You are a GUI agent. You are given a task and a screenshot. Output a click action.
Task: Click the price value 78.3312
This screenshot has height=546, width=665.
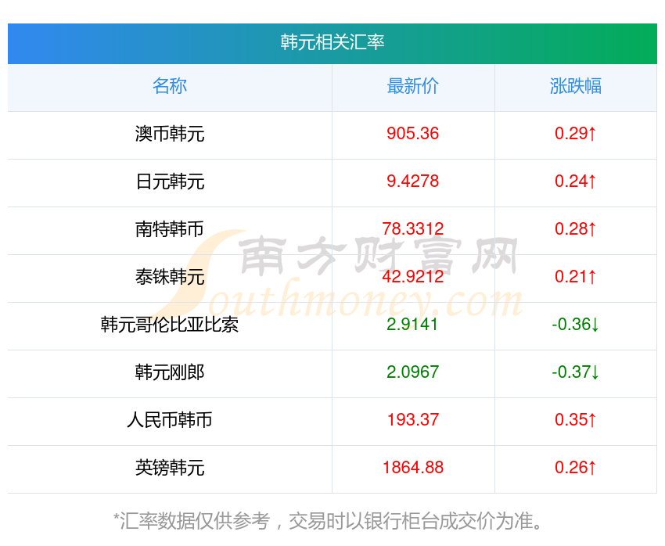[412, 229]
